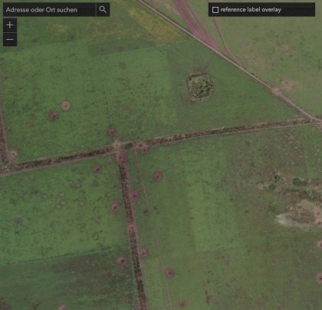Enable the reference label overlay checkbox
The image size is (322, 310).
215,10
